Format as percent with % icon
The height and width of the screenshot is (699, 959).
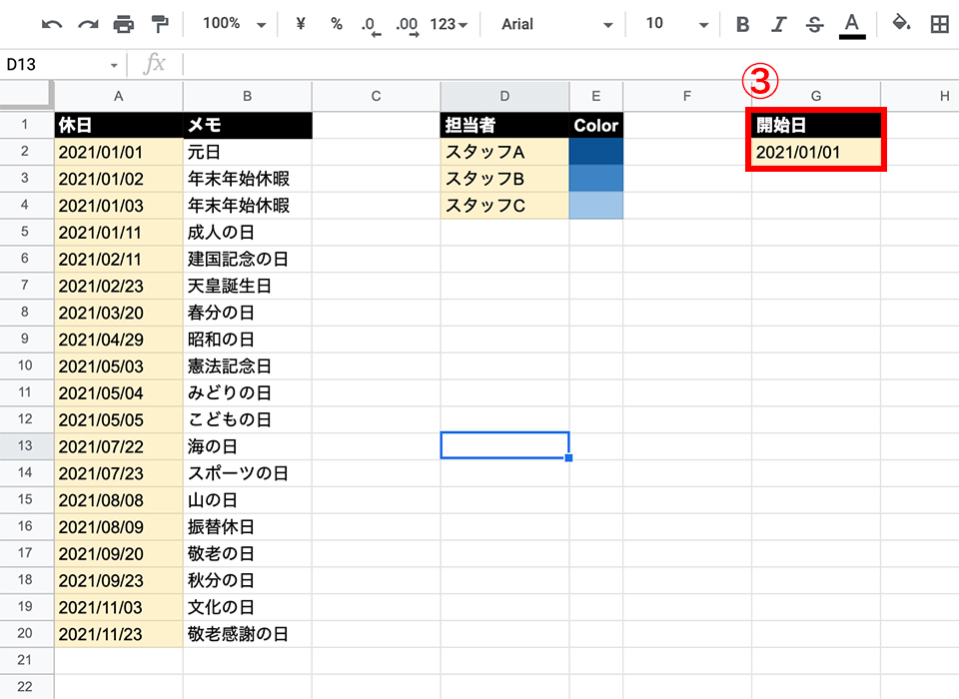tap(337, 24)
